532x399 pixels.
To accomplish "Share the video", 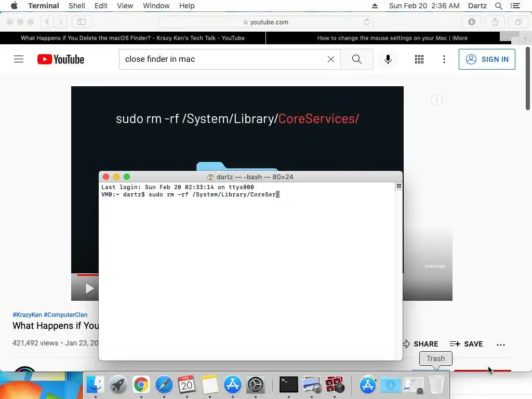I will [x=420, y=344].
